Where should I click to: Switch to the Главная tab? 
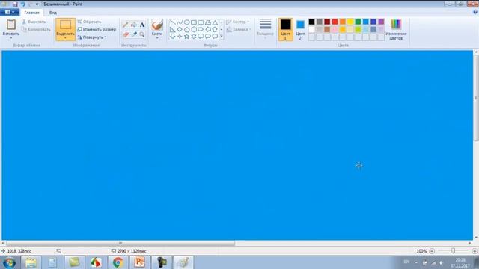pyautogui.click(x=31, y=13)
